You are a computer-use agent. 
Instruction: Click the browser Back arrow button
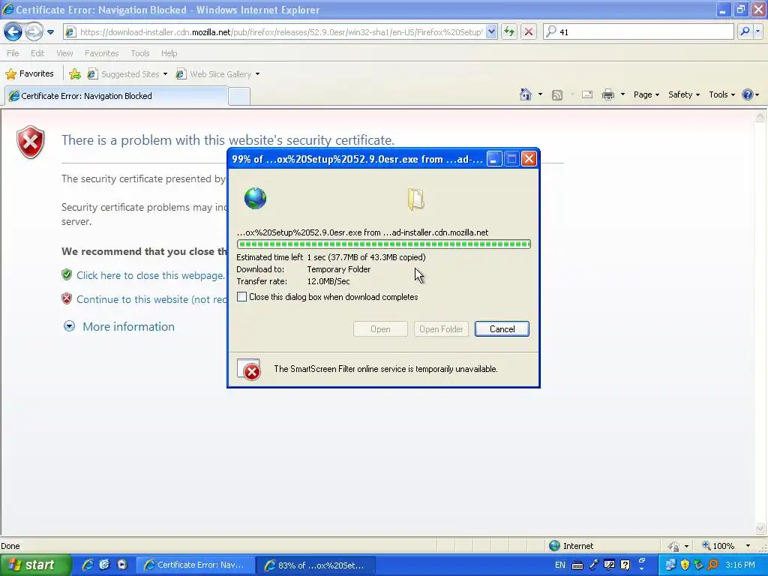click(x=13, y=31)
